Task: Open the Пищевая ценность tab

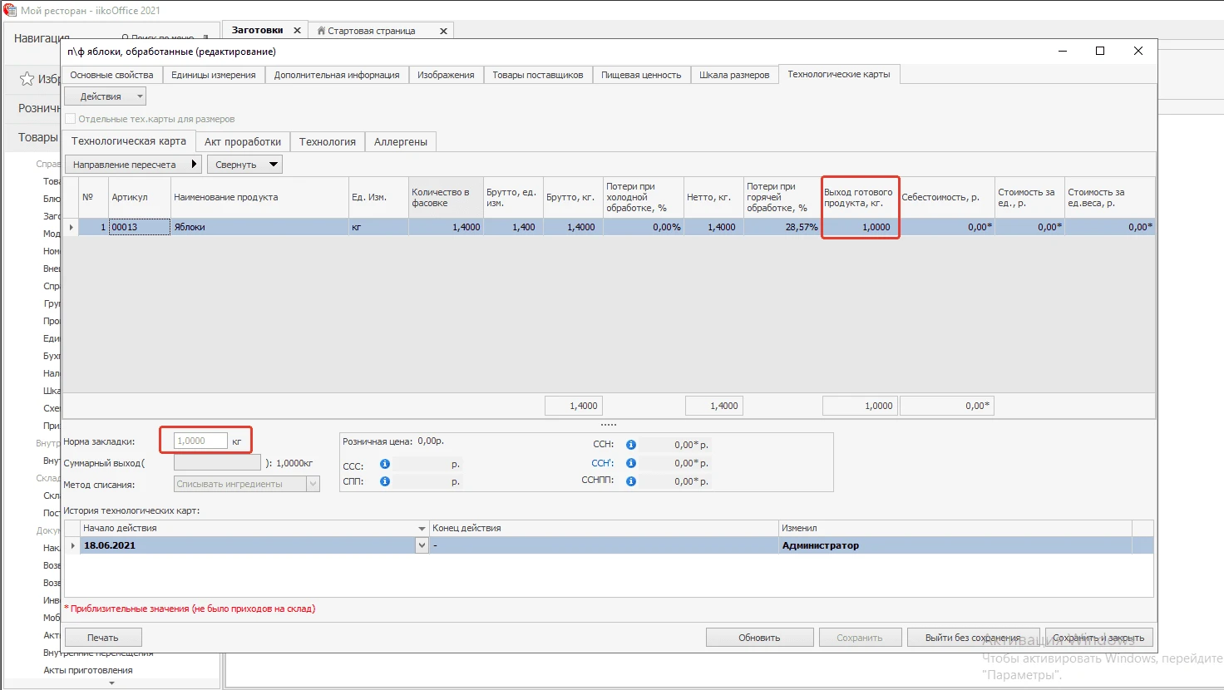Action: click(x=640, y=75)
